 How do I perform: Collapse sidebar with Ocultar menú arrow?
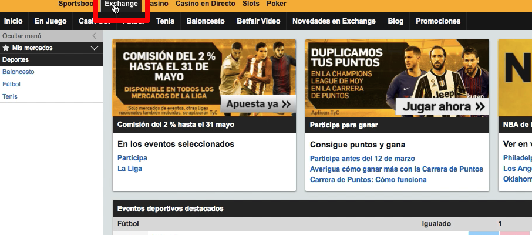pos(95,36)
